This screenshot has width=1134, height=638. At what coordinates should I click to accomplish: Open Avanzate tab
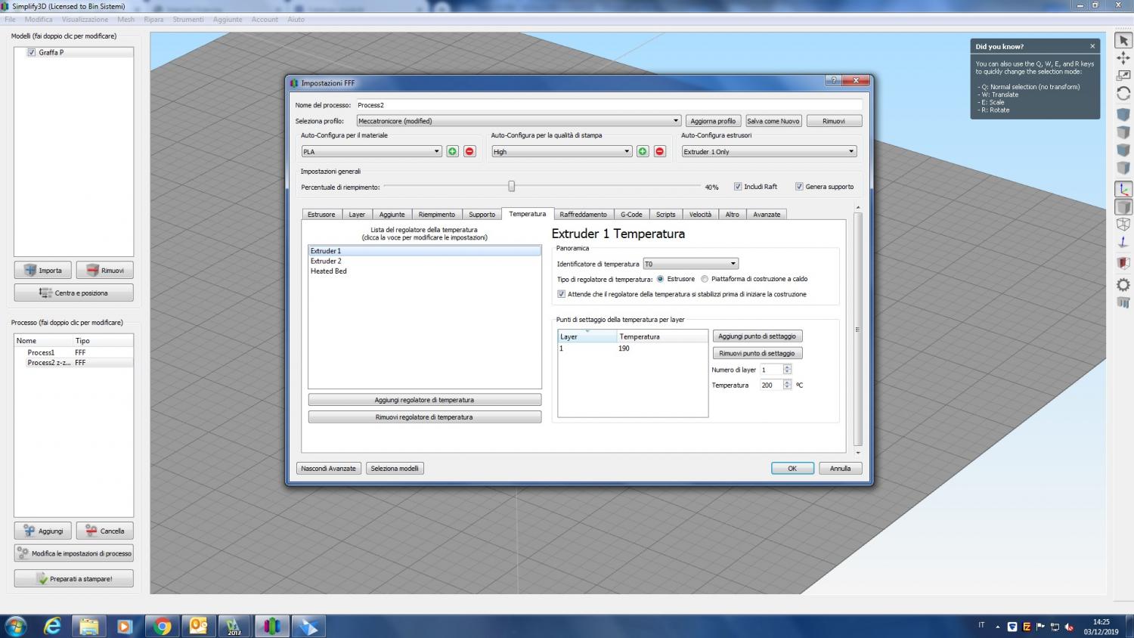[x=767, y=215]
